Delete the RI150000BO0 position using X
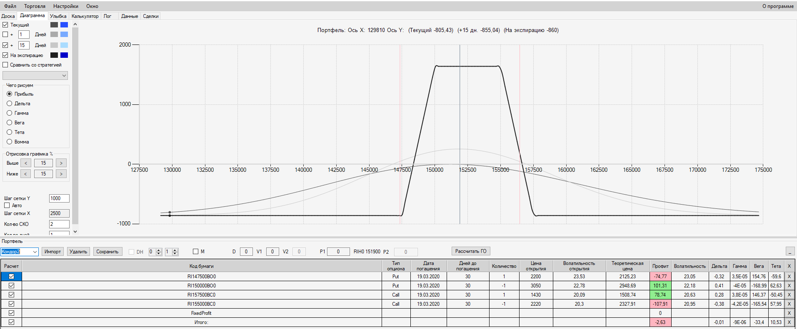797x329 pixels. coord(789,286)
